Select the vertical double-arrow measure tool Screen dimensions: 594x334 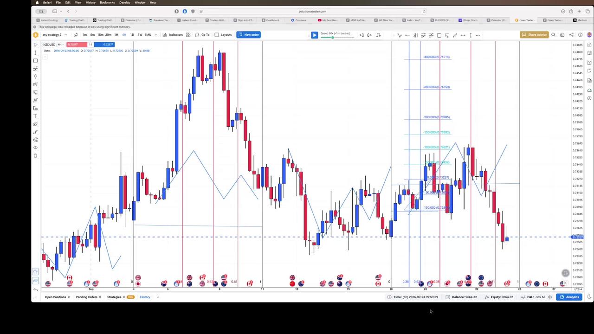pos(471,35)
